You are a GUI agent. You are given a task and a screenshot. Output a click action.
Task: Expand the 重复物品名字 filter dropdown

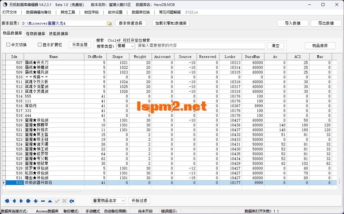point(109,200)
